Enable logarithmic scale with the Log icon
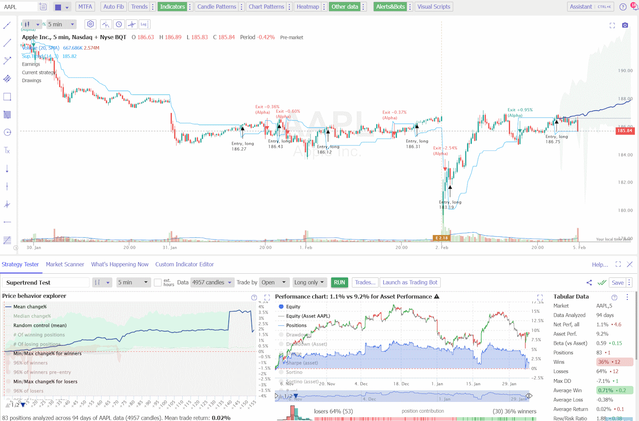The height and width of the screenshot is (421, 639). coord(144,24)
